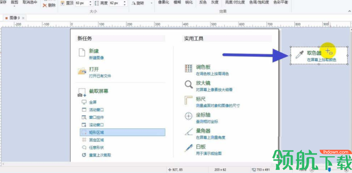Click the 新建图像 subtitle text
The height and width of the screenshot is (173, 352).
pos(97,58)
